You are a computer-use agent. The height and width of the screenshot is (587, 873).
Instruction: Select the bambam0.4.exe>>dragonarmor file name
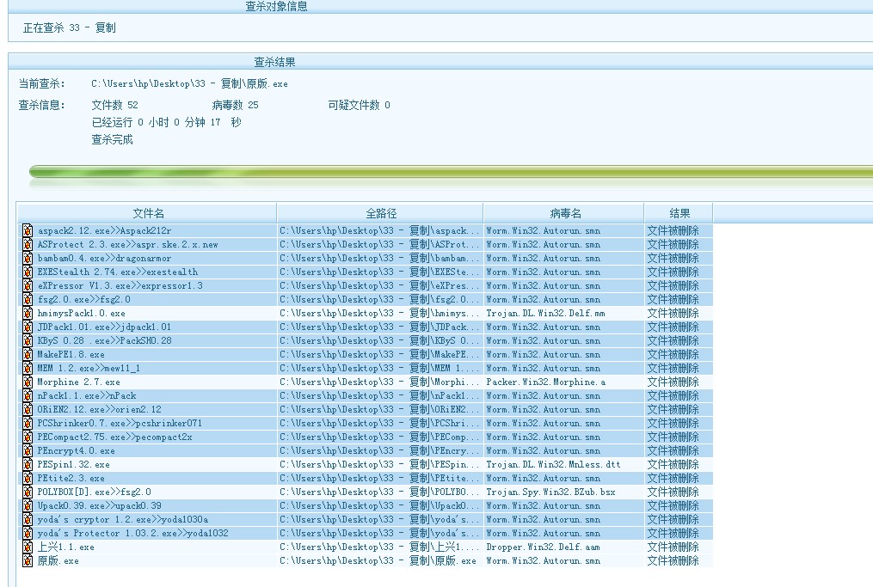104,258
